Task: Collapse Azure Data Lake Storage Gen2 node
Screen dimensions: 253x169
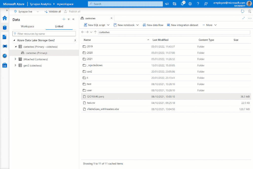Action: [x=14, y=40]
